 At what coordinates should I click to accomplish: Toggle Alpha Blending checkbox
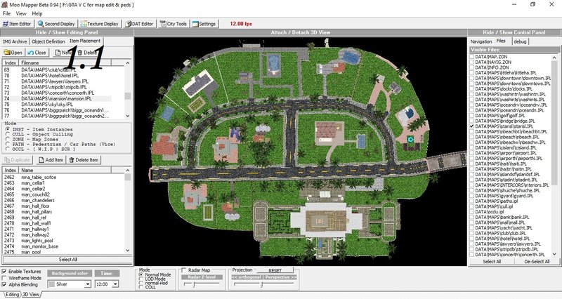5,284
